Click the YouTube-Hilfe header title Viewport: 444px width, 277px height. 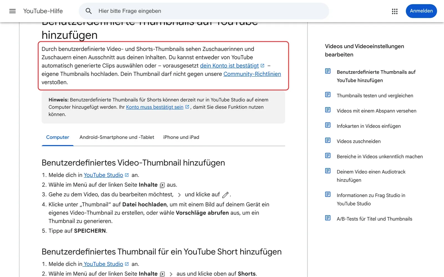[x=43, y=11]
